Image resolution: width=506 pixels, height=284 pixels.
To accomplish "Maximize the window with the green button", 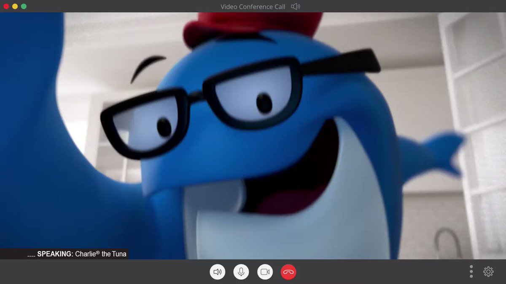I will [24, 6].
